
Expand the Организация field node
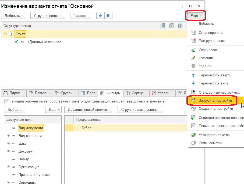click(x=8, y=167)
